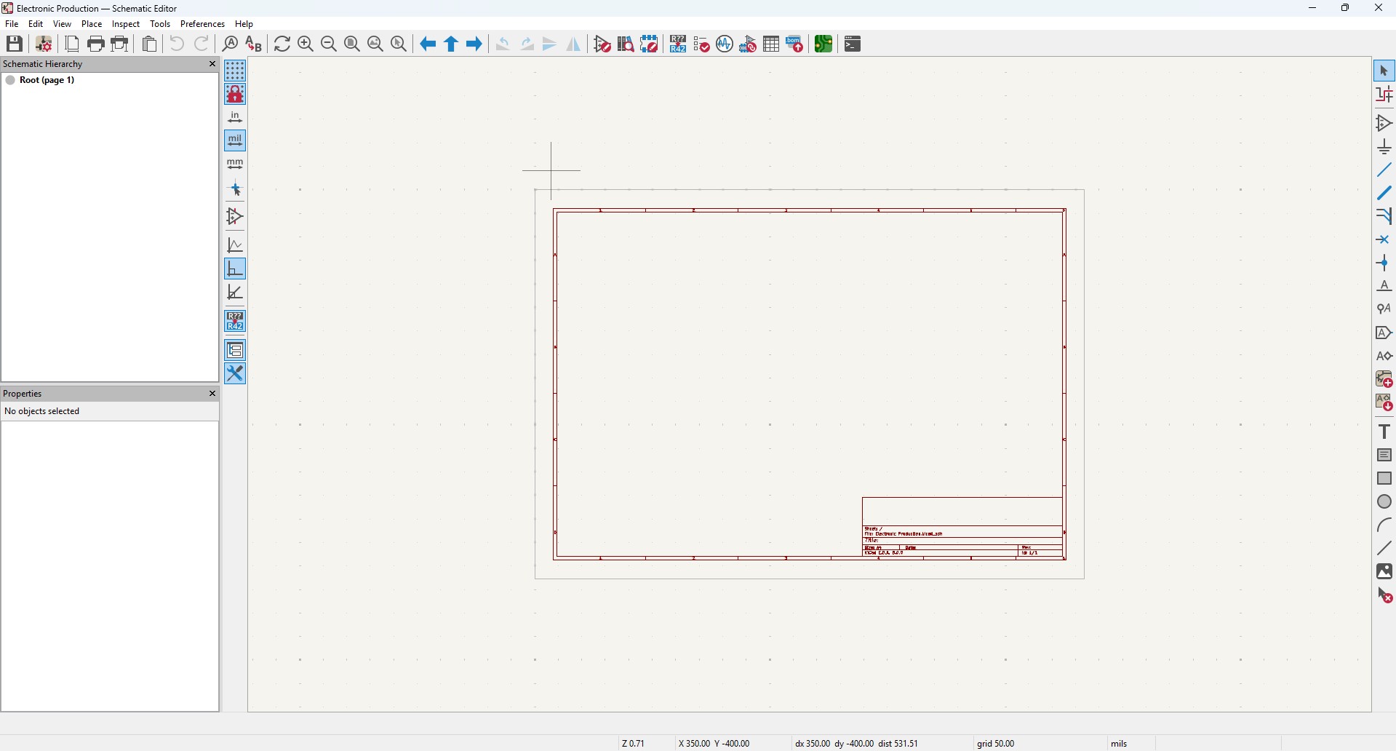Switch units to inches
1396x751 pixels.
(236, 117)
